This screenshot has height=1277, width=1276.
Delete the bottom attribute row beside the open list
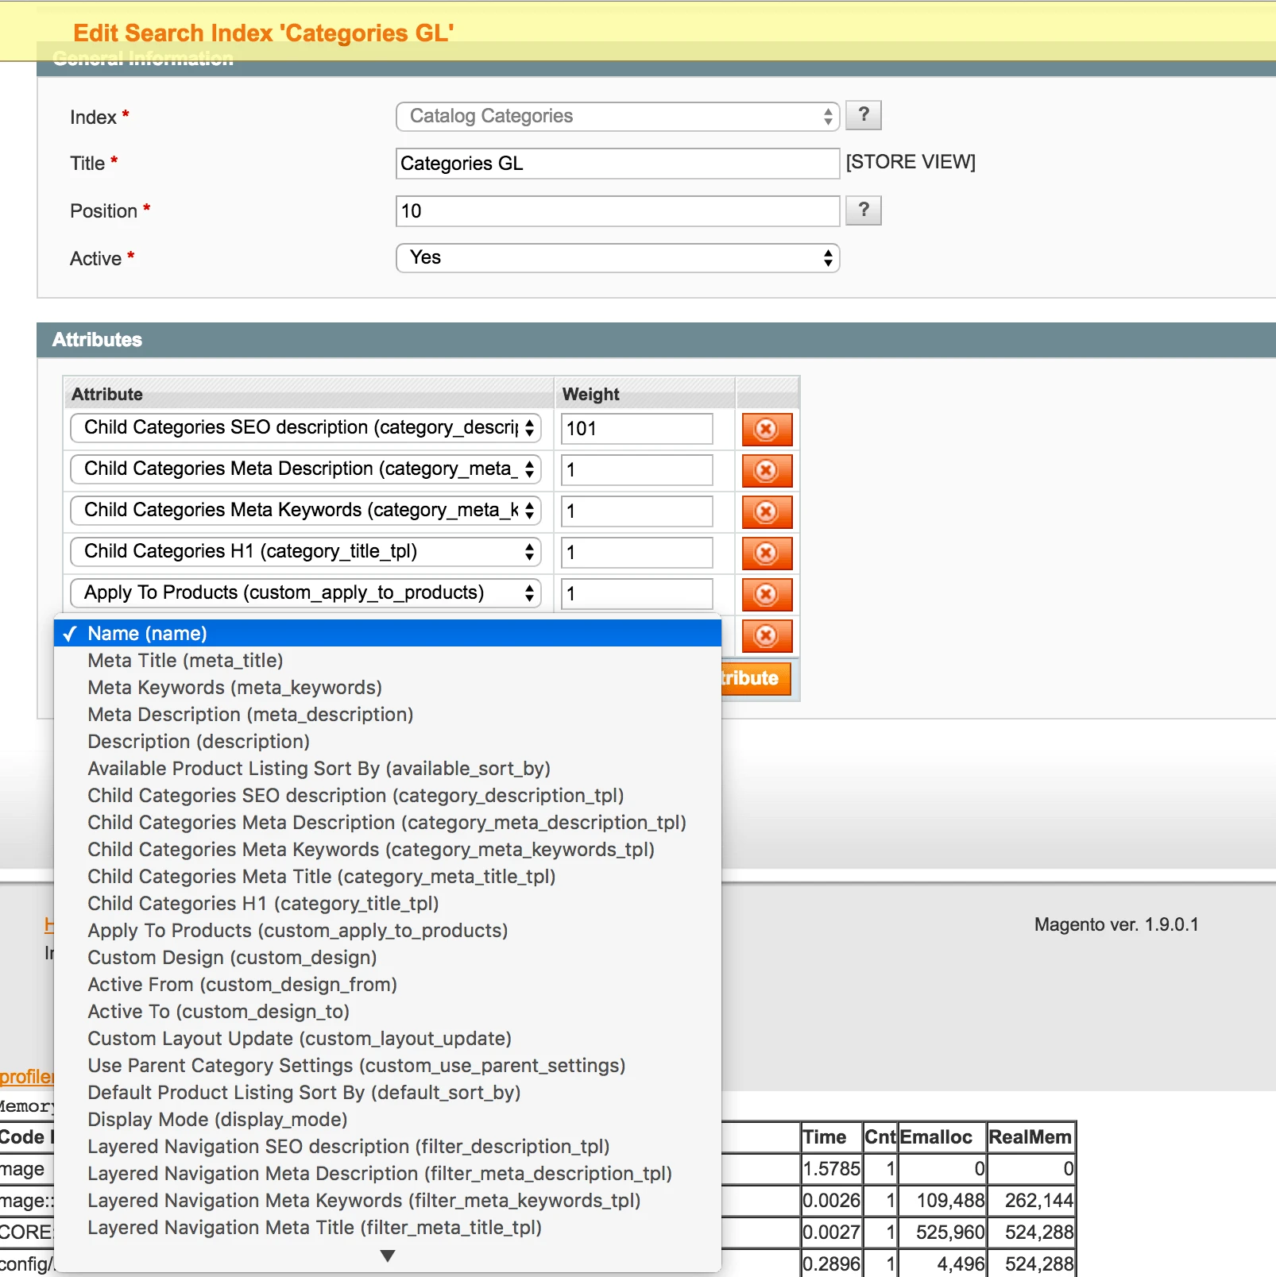tap(766, 635)
